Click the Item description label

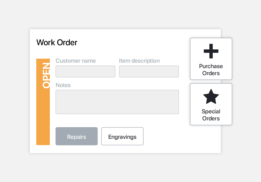click(x=139, y=61)
